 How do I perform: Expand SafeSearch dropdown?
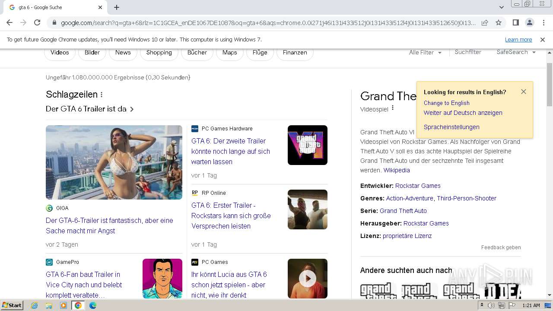click(x=516, y=52)
